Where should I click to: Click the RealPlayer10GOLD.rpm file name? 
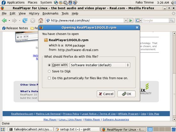point(68,40)
